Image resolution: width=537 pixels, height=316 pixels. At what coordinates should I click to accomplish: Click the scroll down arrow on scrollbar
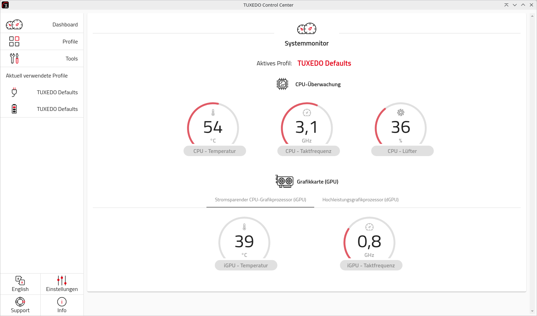point(532,311)
